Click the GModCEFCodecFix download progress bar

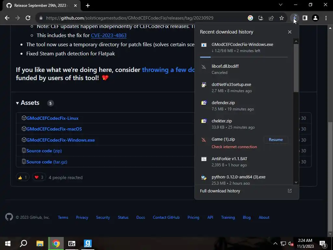tap(244, 57)
